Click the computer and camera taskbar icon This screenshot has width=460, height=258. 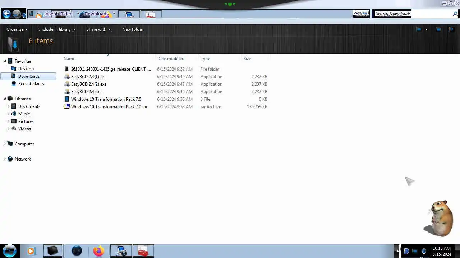coord(121,251)
